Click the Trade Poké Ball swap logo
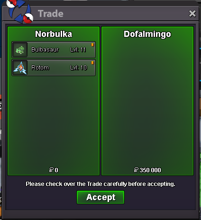 (x=20, y=11)
